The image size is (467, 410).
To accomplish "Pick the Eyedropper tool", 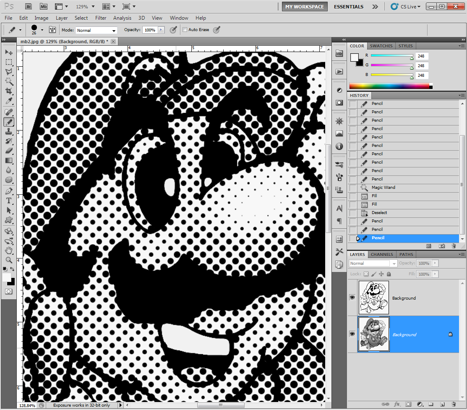I will click(x=9, y=102).
